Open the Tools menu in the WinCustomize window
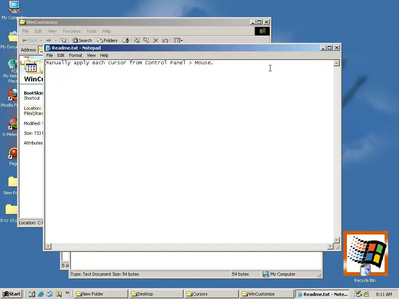Image resolution: width=399 pixels, height=299 pixels. pos(91,31)
